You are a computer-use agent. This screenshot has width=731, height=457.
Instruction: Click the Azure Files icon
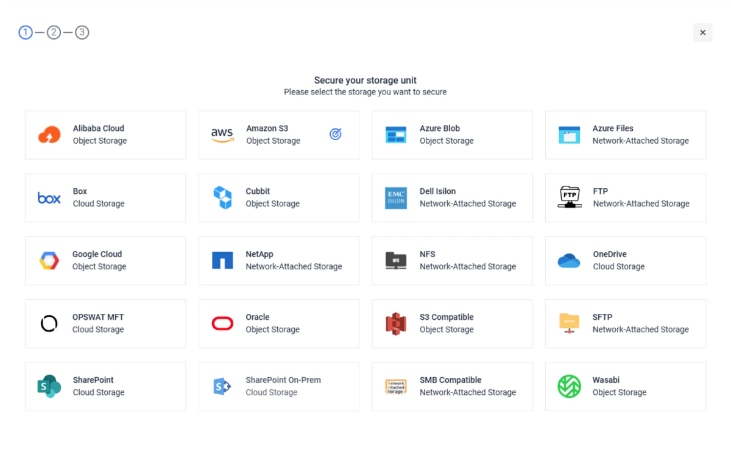pos(569,135)
